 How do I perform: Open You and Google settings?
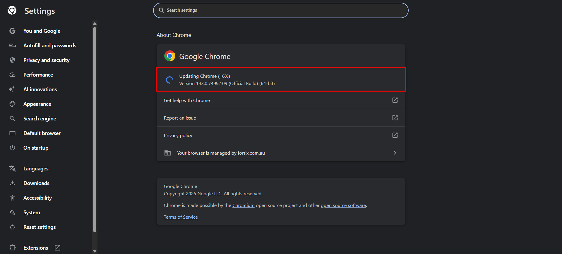(x=42, y=31)
